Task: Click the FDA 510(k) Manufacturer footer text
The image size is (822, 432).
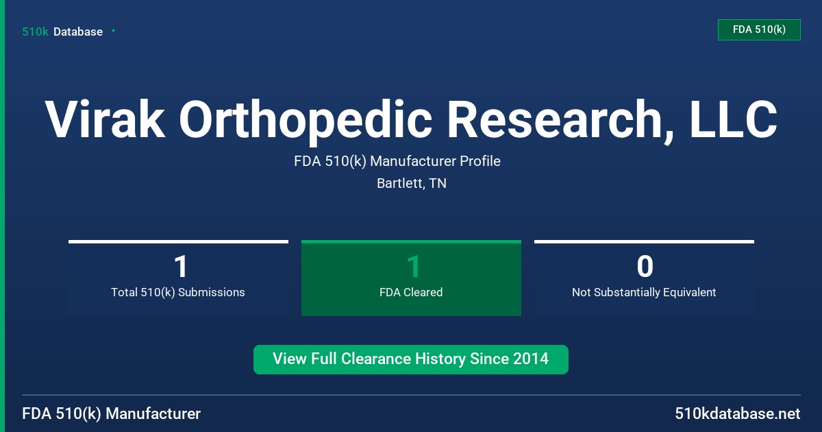Action: click(x=112, y=414)
